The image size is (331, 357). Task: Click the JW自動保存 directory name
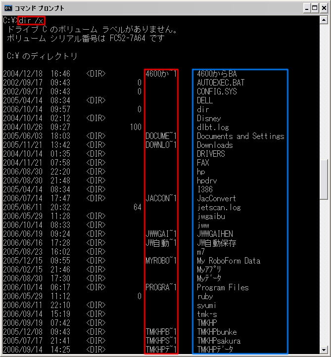(217, 243)
